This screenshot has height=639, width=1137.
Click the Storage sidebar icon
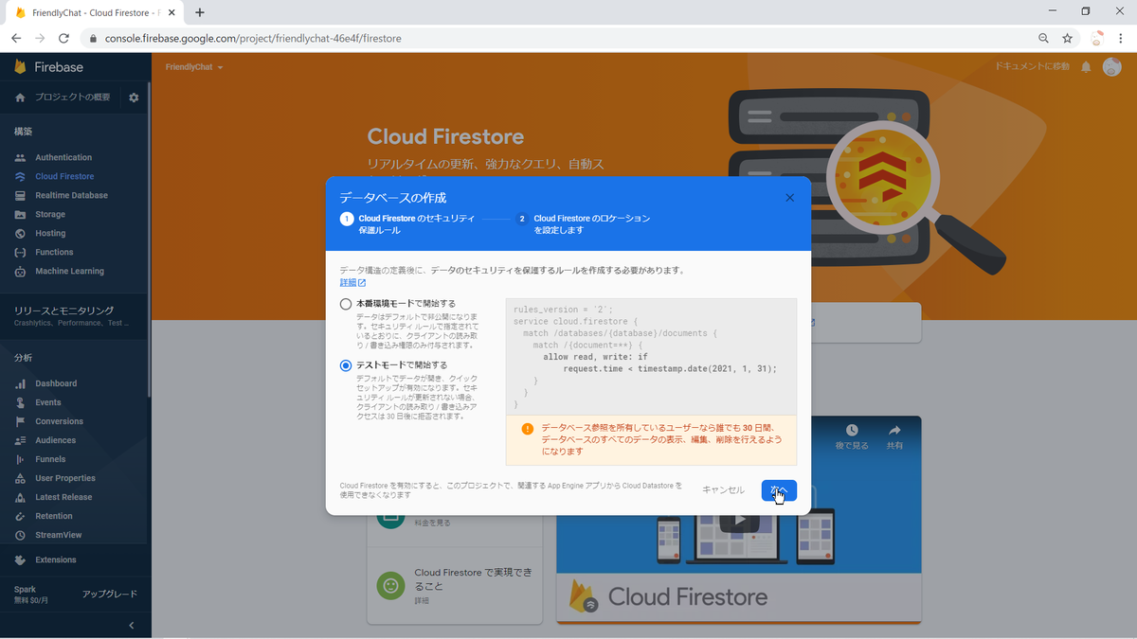pos(20,214)
